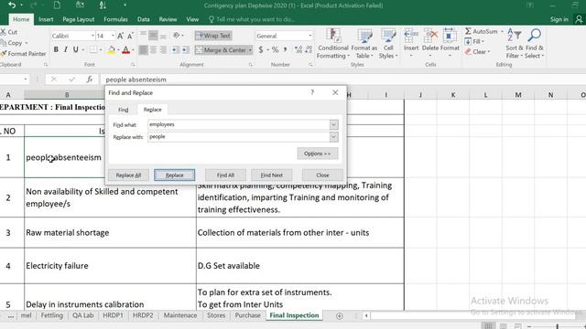Screen dimensions: 586x329
Task: Click the Format cells icon
Action: pos(450,37)
